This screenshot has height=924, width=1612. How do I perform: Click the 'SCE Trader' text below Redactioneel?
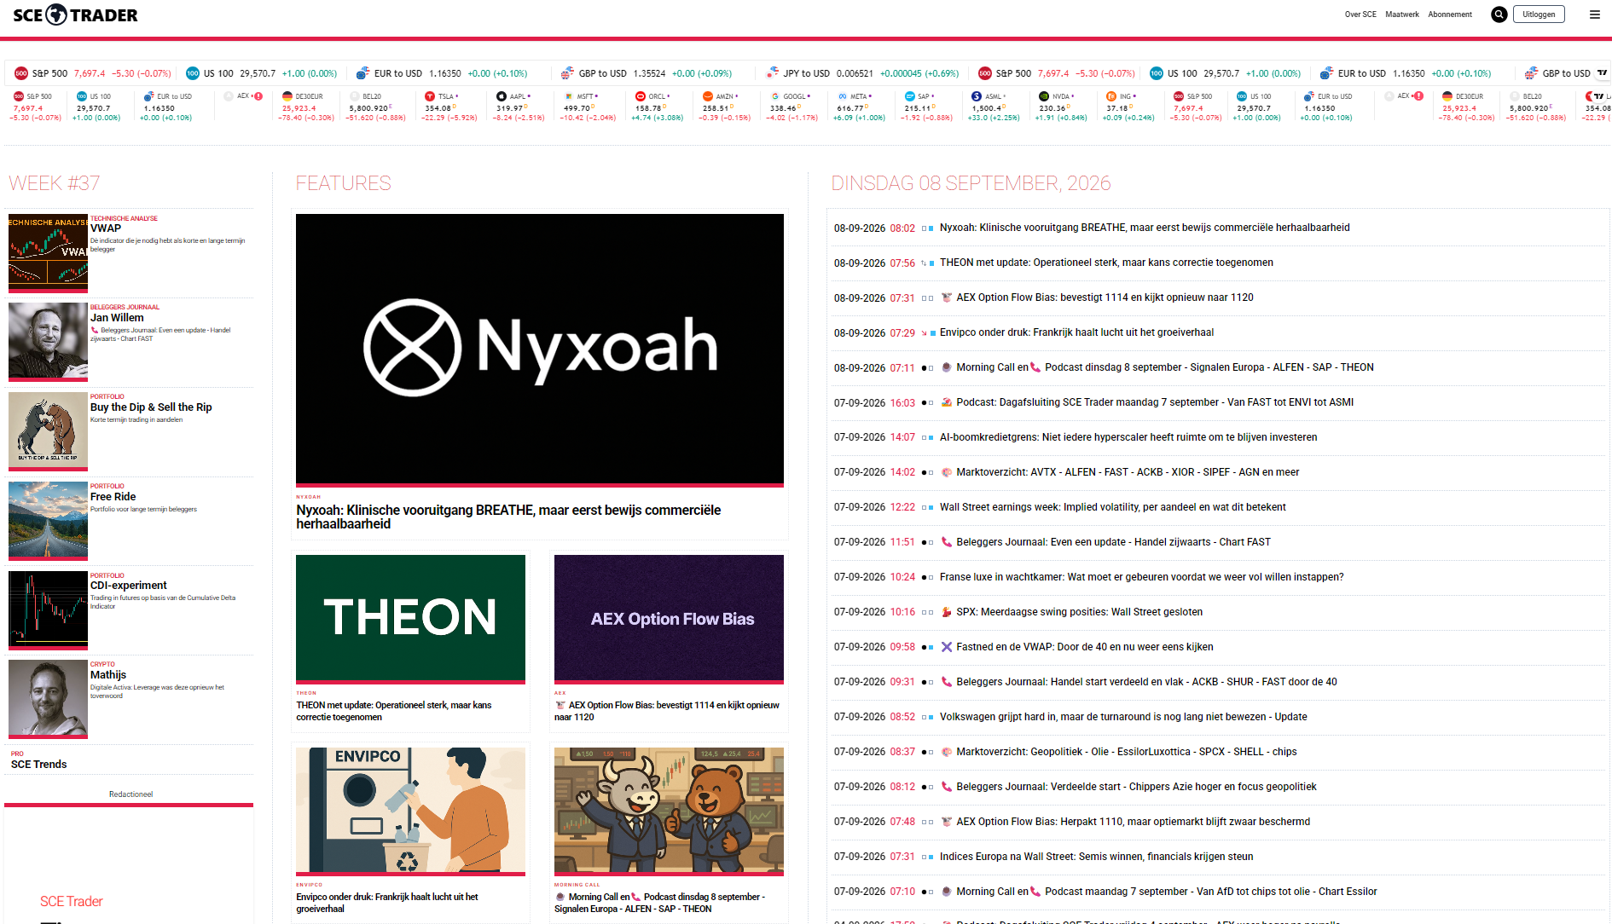click(72, 902)
